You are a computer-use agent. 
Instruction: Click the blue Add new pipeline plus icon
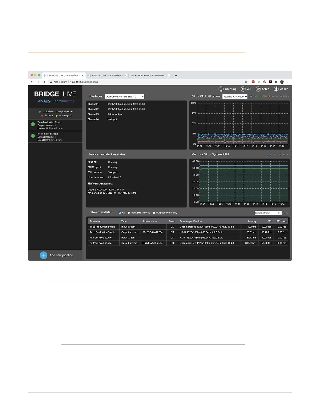coord(43,255)
